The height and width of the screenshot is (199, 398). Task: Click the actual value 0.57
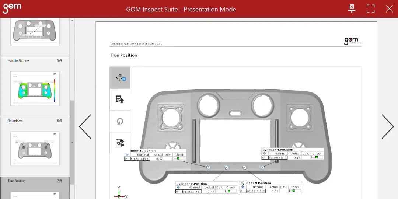click(x=159, y=158)
